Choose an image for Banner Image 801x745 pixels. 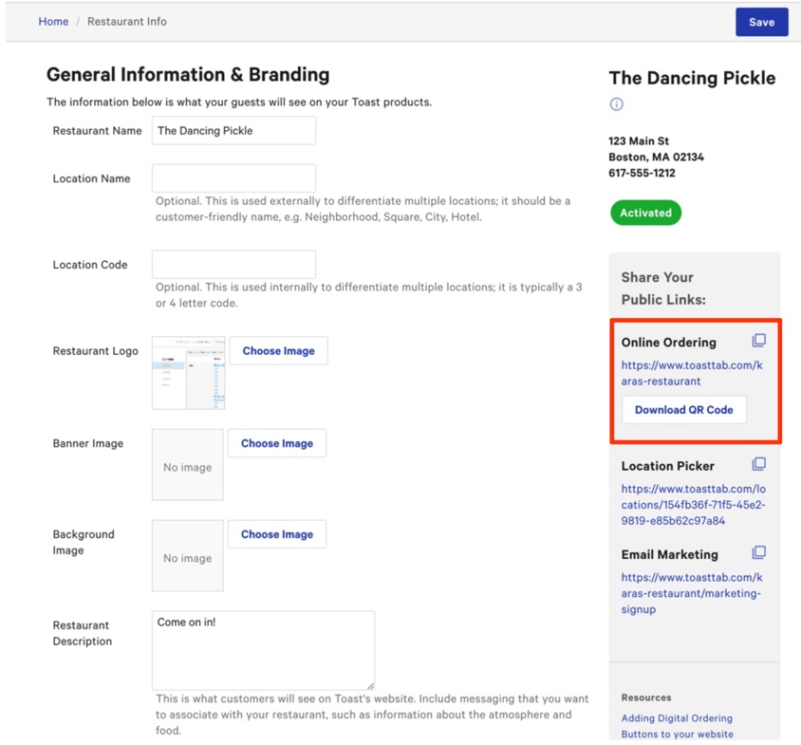(276, 443)
